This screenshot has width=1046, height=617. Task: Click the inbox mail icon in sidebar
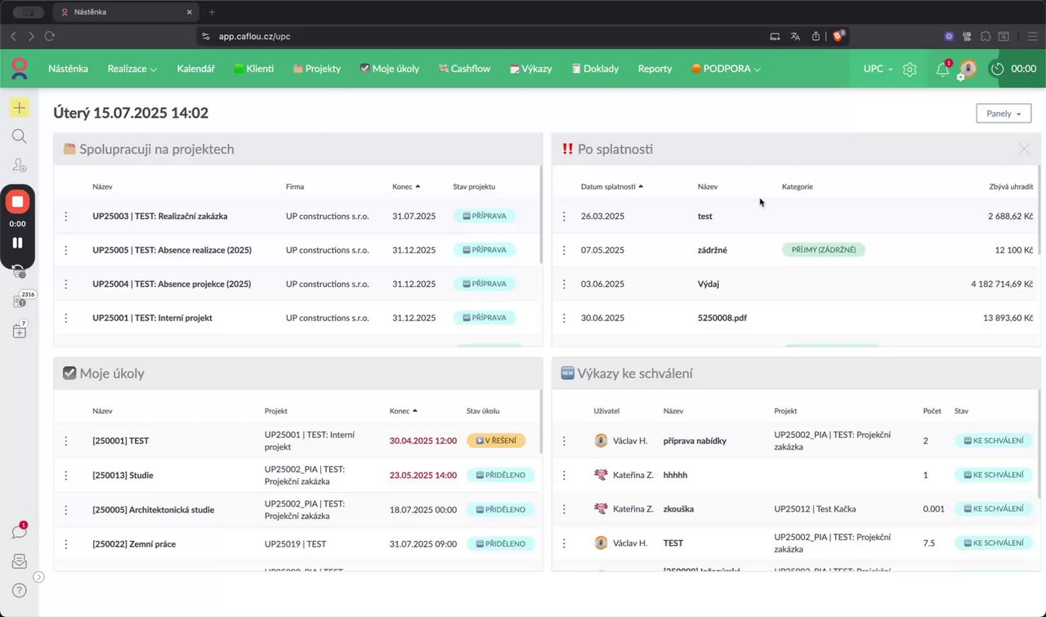[x=19, y=561]
